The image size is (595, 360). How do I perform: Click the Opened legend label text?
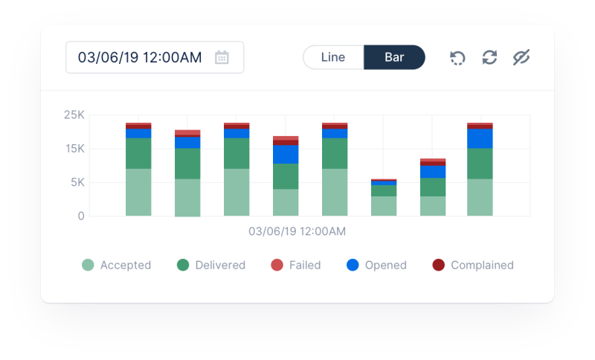pos(385,265)
